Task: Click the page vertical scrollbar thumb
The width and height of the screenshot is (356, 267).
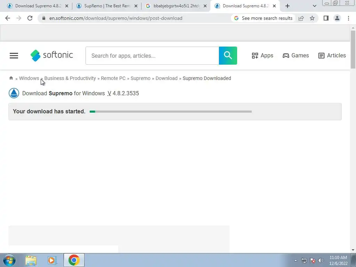Action: 353,49
